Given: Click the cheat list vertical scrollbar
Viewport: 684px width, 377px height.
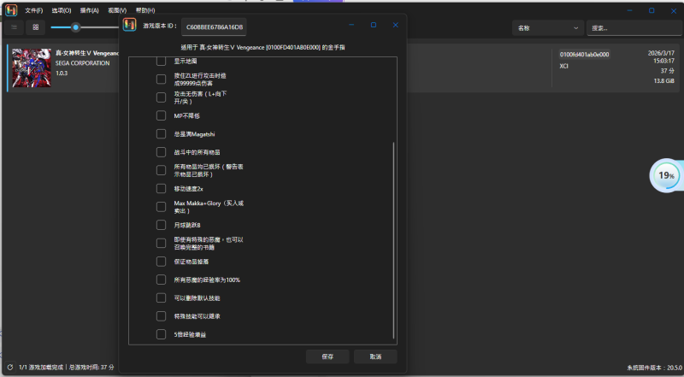Looking at the screenshot, I should pyautogui.click(x=393, y=240).
